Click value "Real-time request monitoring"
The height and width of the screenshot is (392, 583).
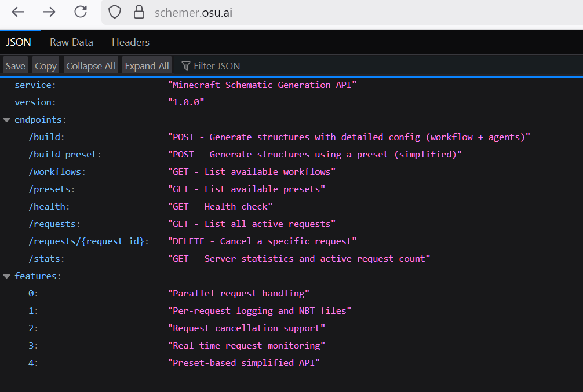246,346
